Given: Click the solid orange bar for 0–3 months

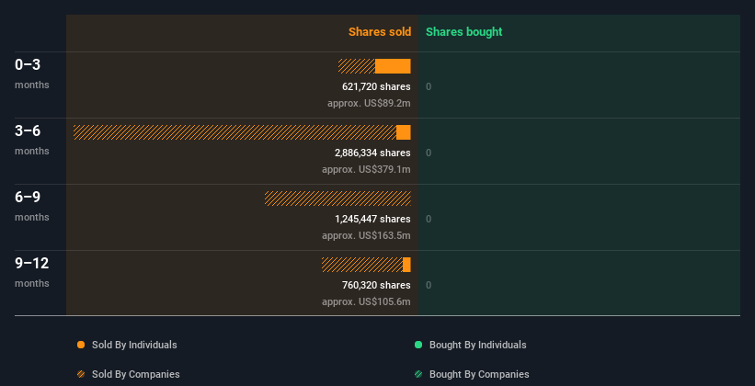Looking at the screenshot, I should pos(393,66).
